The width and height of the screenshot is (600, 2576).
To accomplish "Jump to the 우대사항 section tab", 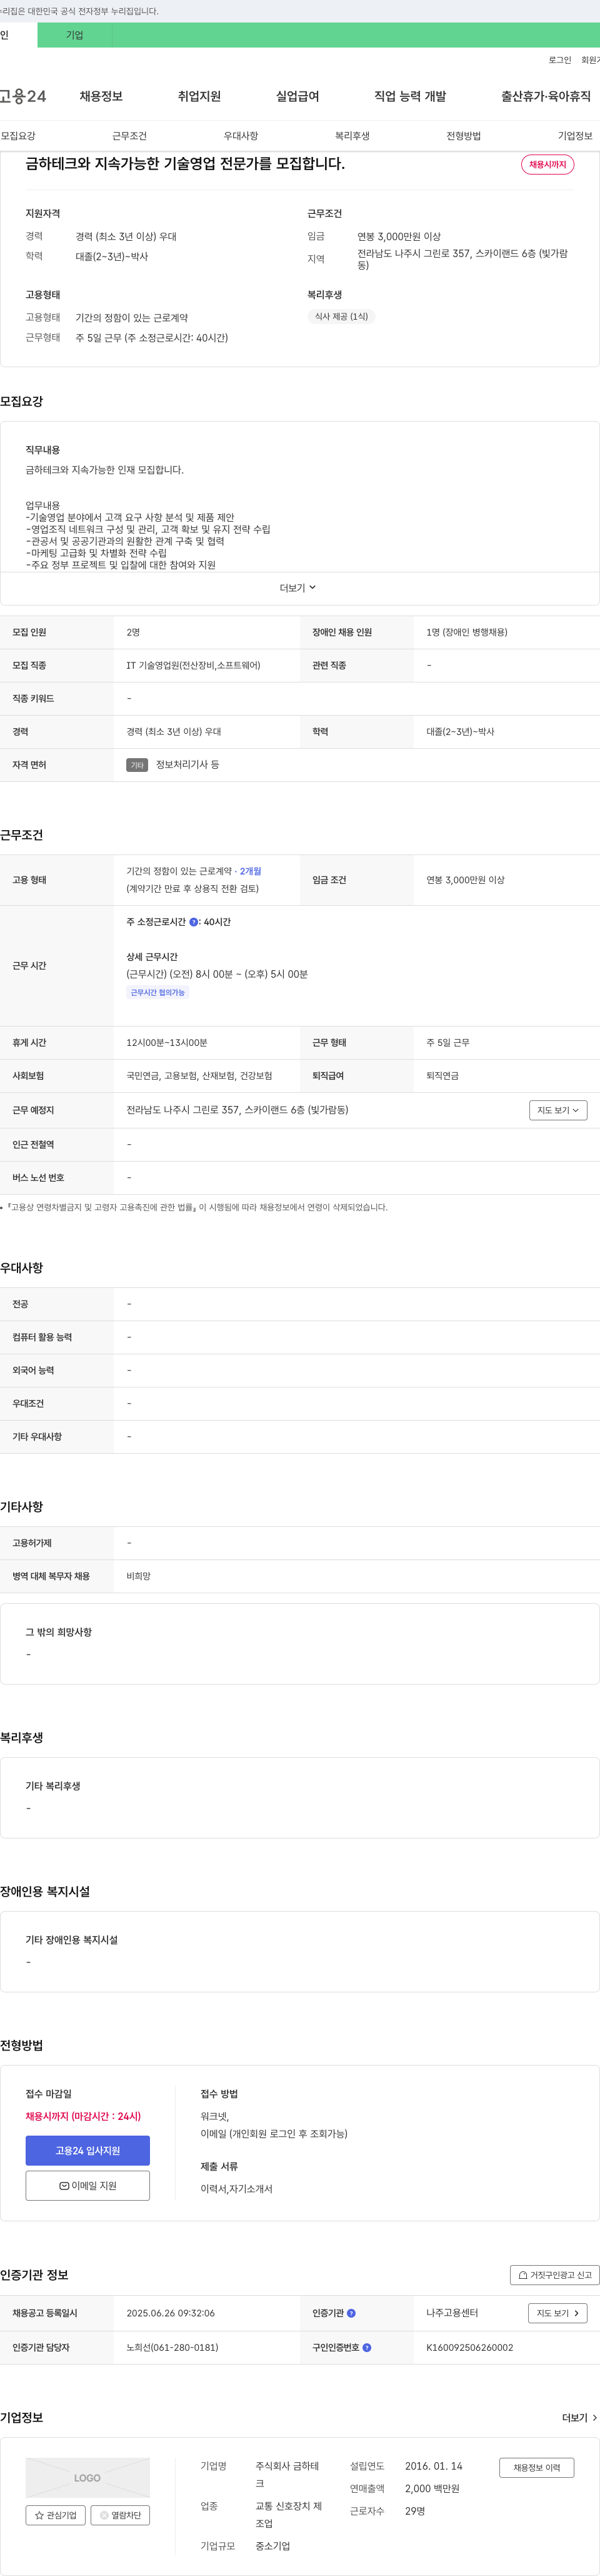I will tap(241, 136).
